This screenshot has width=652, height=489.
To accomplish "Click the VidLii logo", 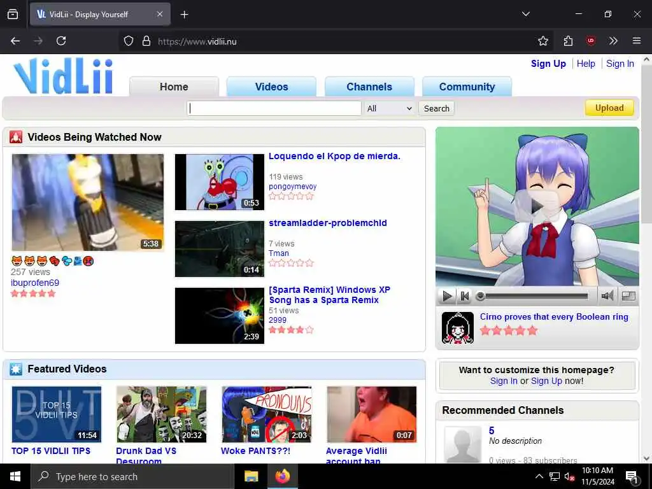I will pos(63,76).
